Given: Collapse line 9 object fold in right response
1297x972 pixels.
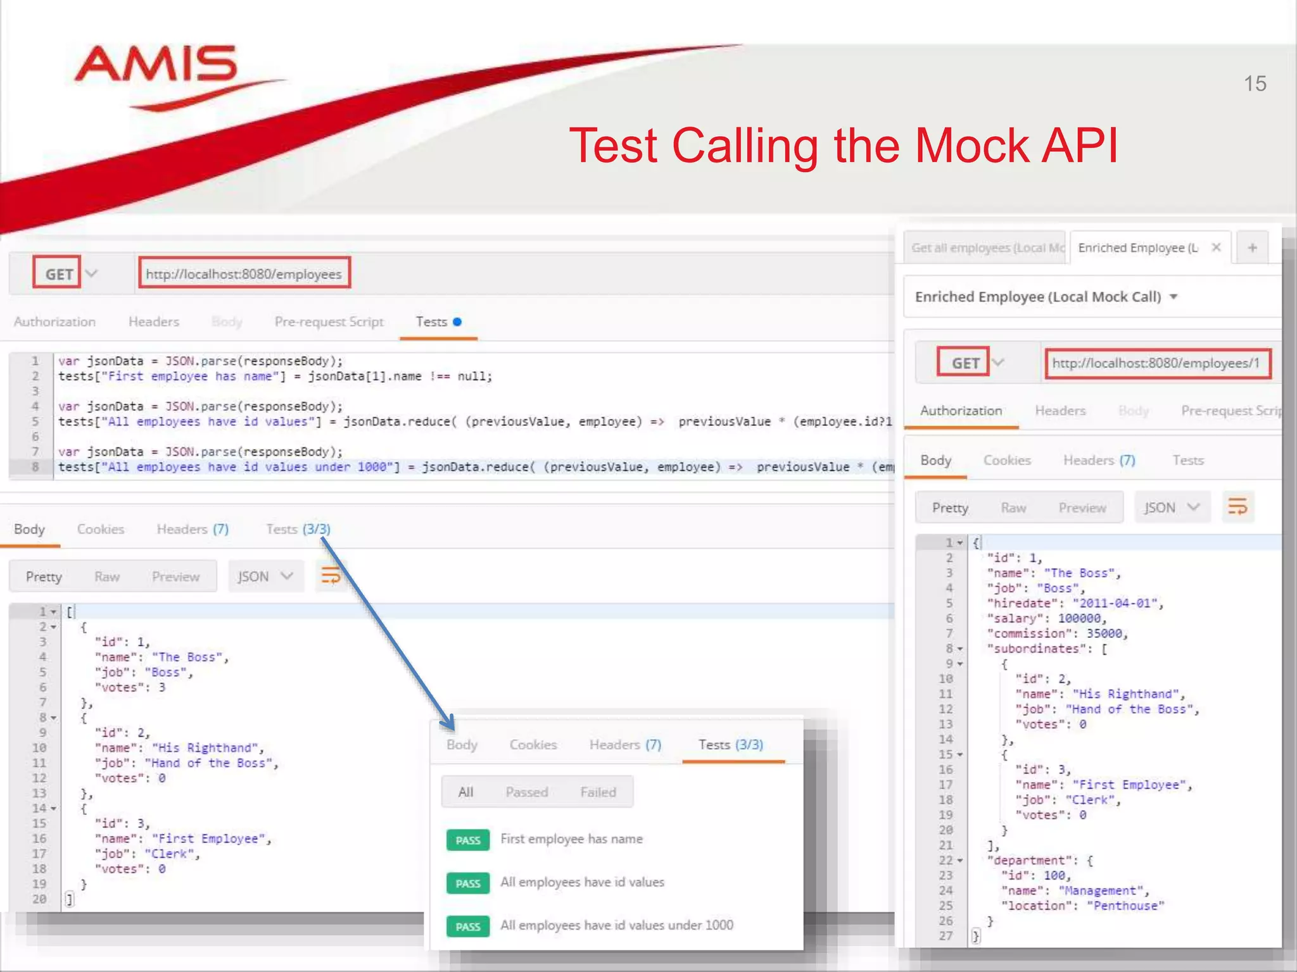Looking at the screenshot, I should (960, 664).
